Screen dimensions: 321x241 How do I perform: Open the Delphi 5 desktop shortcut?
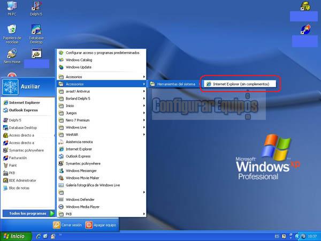point(36,9)
